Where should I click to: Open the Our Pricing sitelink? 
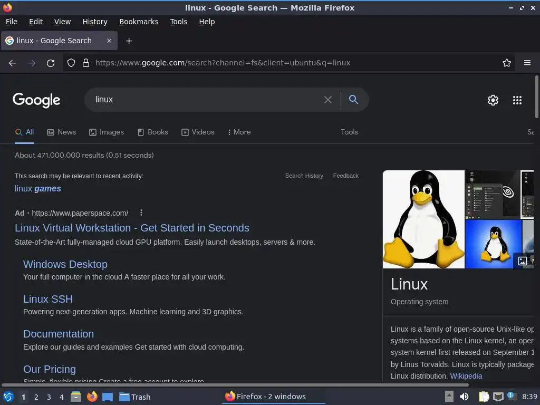pyautogui.click(x=49, y=369)
